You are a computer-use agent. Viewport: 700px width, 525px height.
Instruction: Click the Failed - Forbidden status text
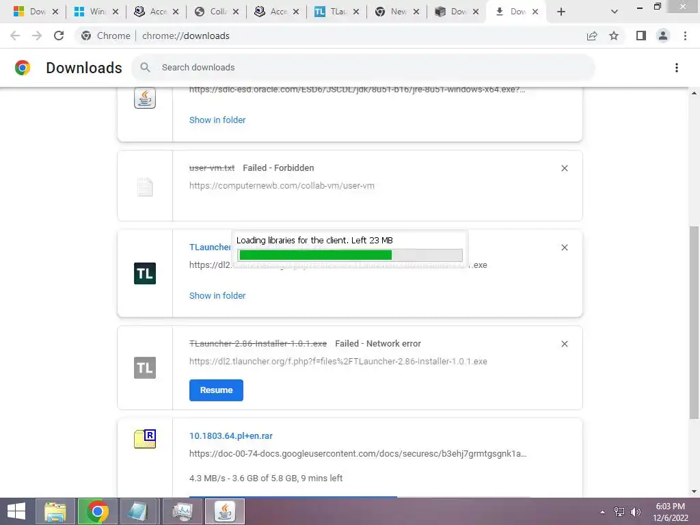tap(278, 168)
